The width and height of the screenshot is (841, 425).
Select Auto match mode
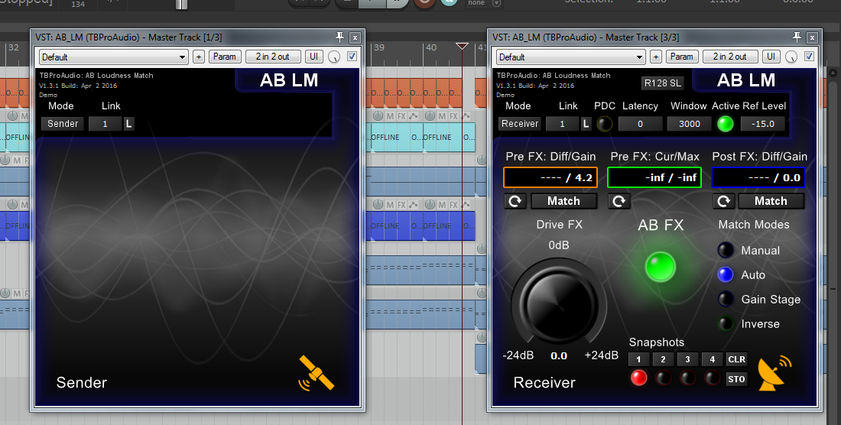point(725,275)
